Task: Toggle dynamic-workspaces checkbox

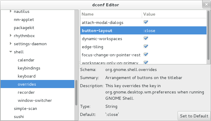Action: click(146, 38)
